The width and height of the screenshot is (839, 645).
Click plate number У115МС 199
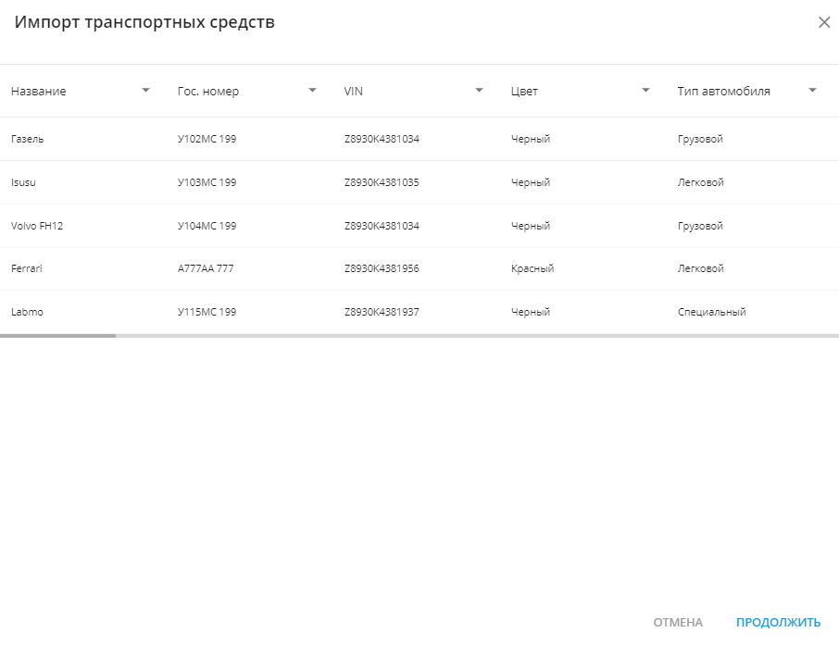tap(207, 312)
